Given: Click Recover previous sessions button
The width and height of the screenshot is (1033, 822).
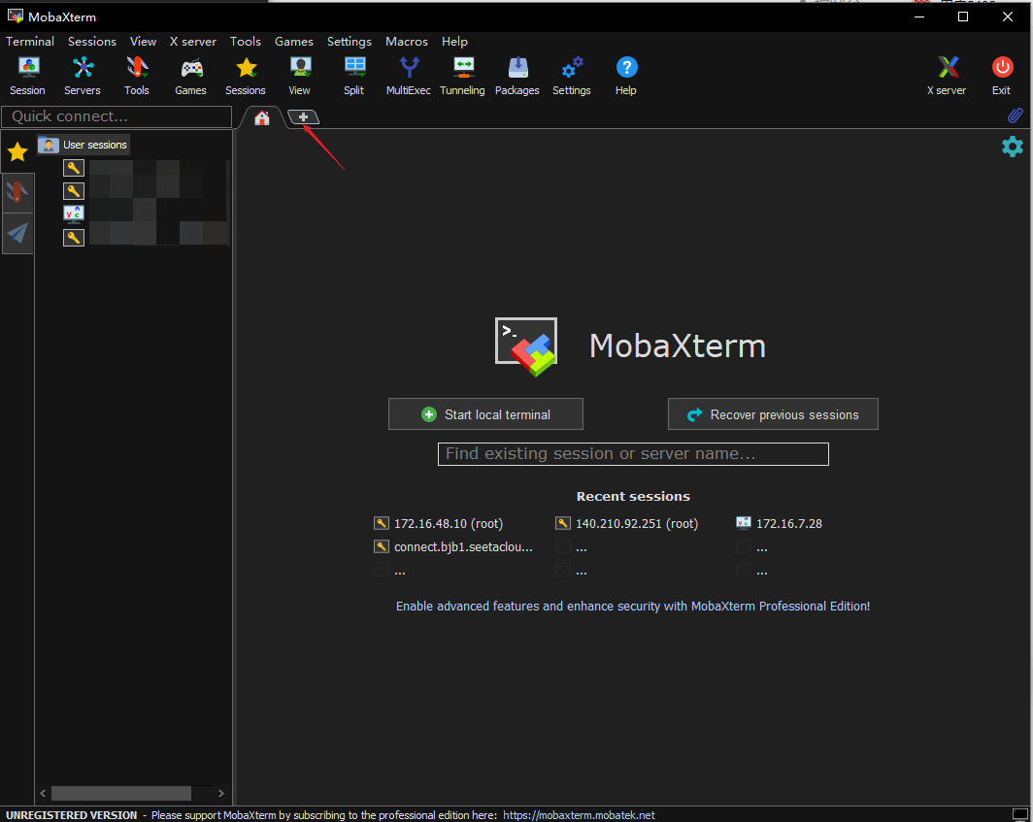Looking at the screenshot, I should pyautogui.click(x=773, y=414).
